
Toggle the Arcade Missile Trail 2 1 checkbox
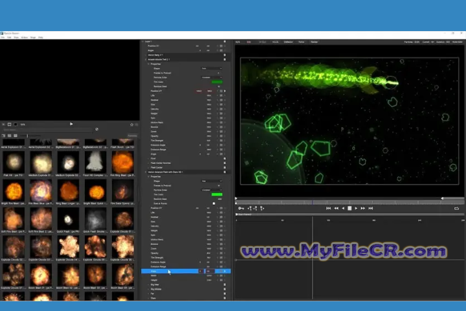coord(225,59)
